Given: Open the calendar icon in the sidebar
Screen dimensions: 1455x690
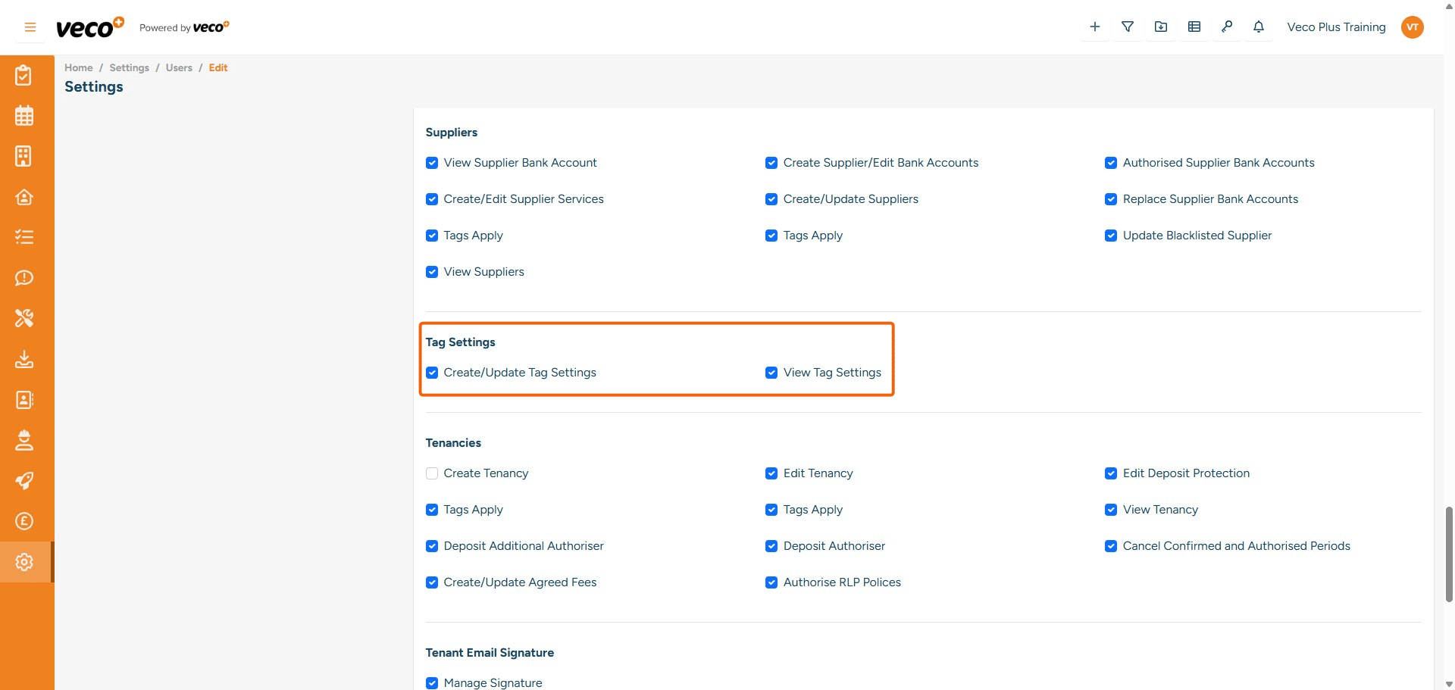Looking at the screenshot, I should coord(24,115).
